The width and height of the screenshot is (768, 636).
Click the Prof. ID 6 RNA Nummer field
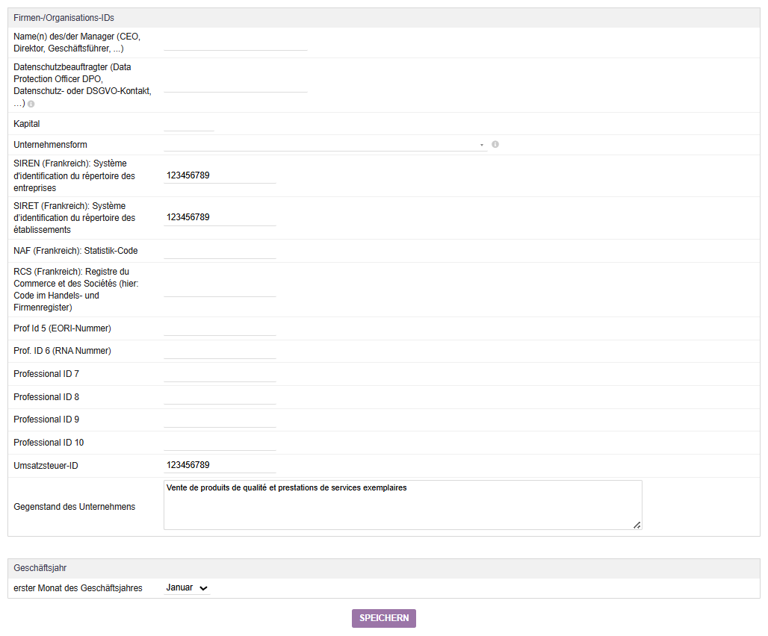point(220,351)
